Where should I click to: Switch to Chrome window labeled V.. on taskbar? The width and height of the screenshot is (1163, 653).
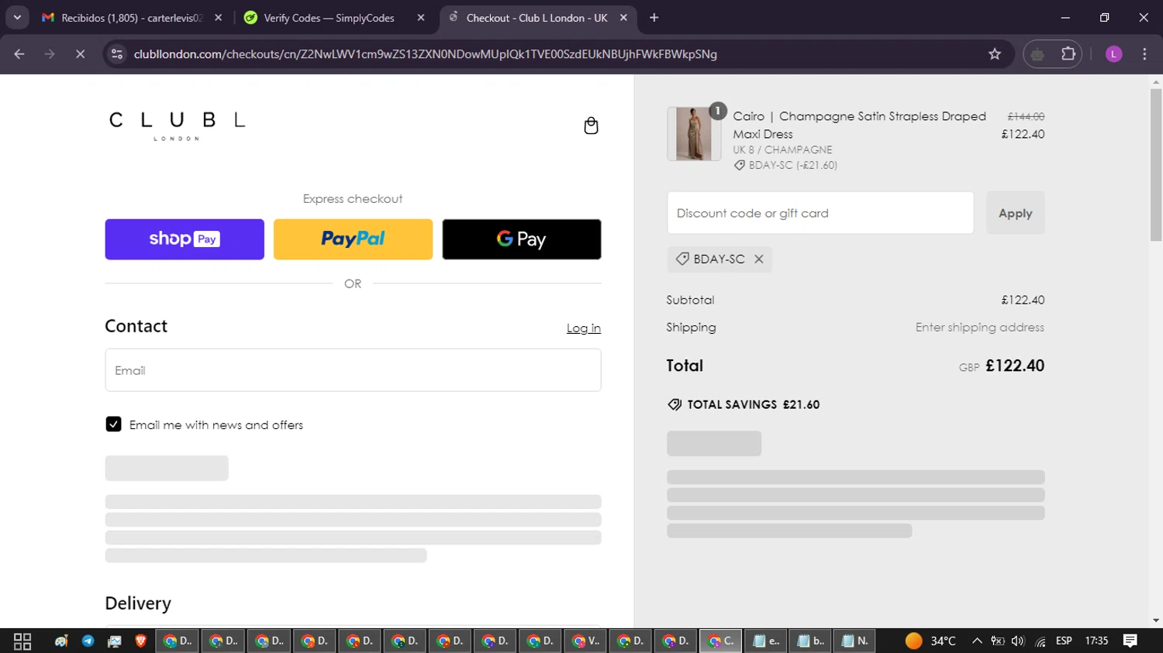point(586,641)
